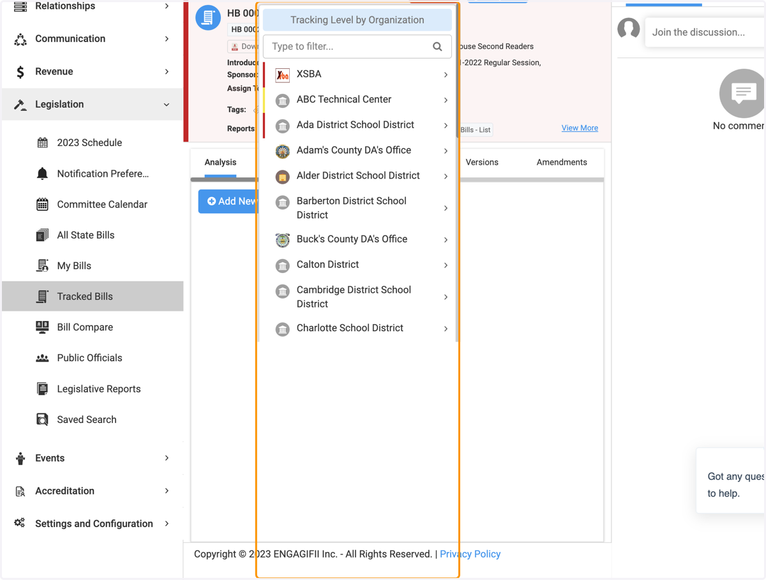Screen dimensions: 766x580
Task: Click the blue bill document icon
Action: pos(208,17)
